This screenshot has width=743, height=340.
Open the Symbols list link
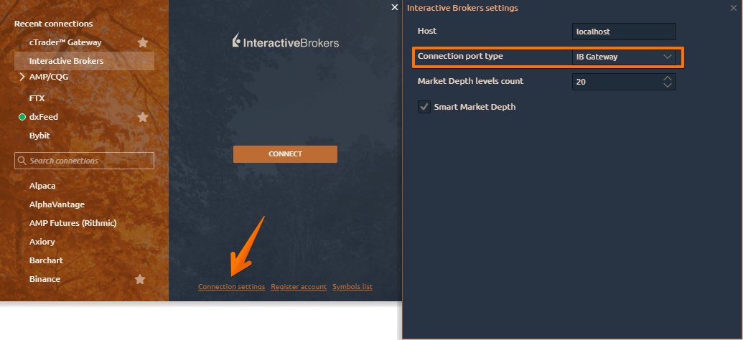(x=352, y=287)
